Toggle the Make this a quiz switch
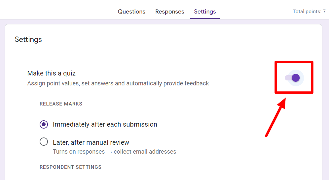 pyautogui.click(x=292, y=78)
